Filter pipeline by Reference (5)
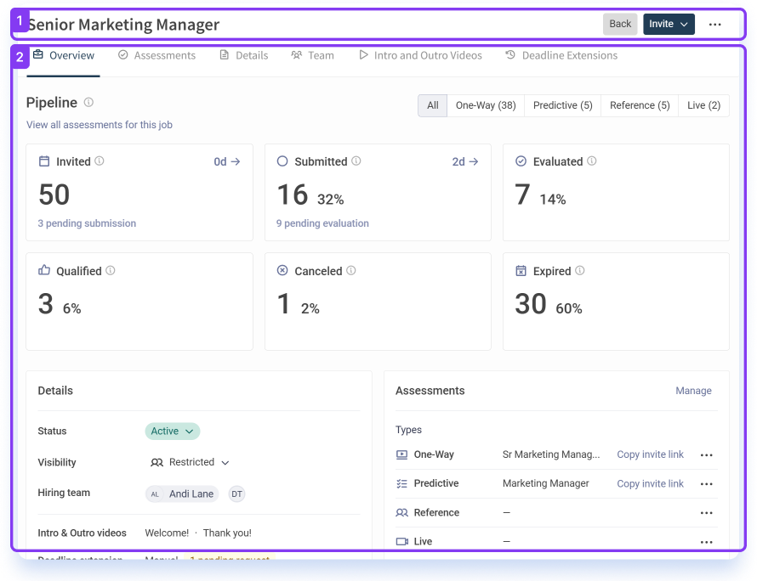Screen dimensions: 757x581 click(x=640, y=105)
